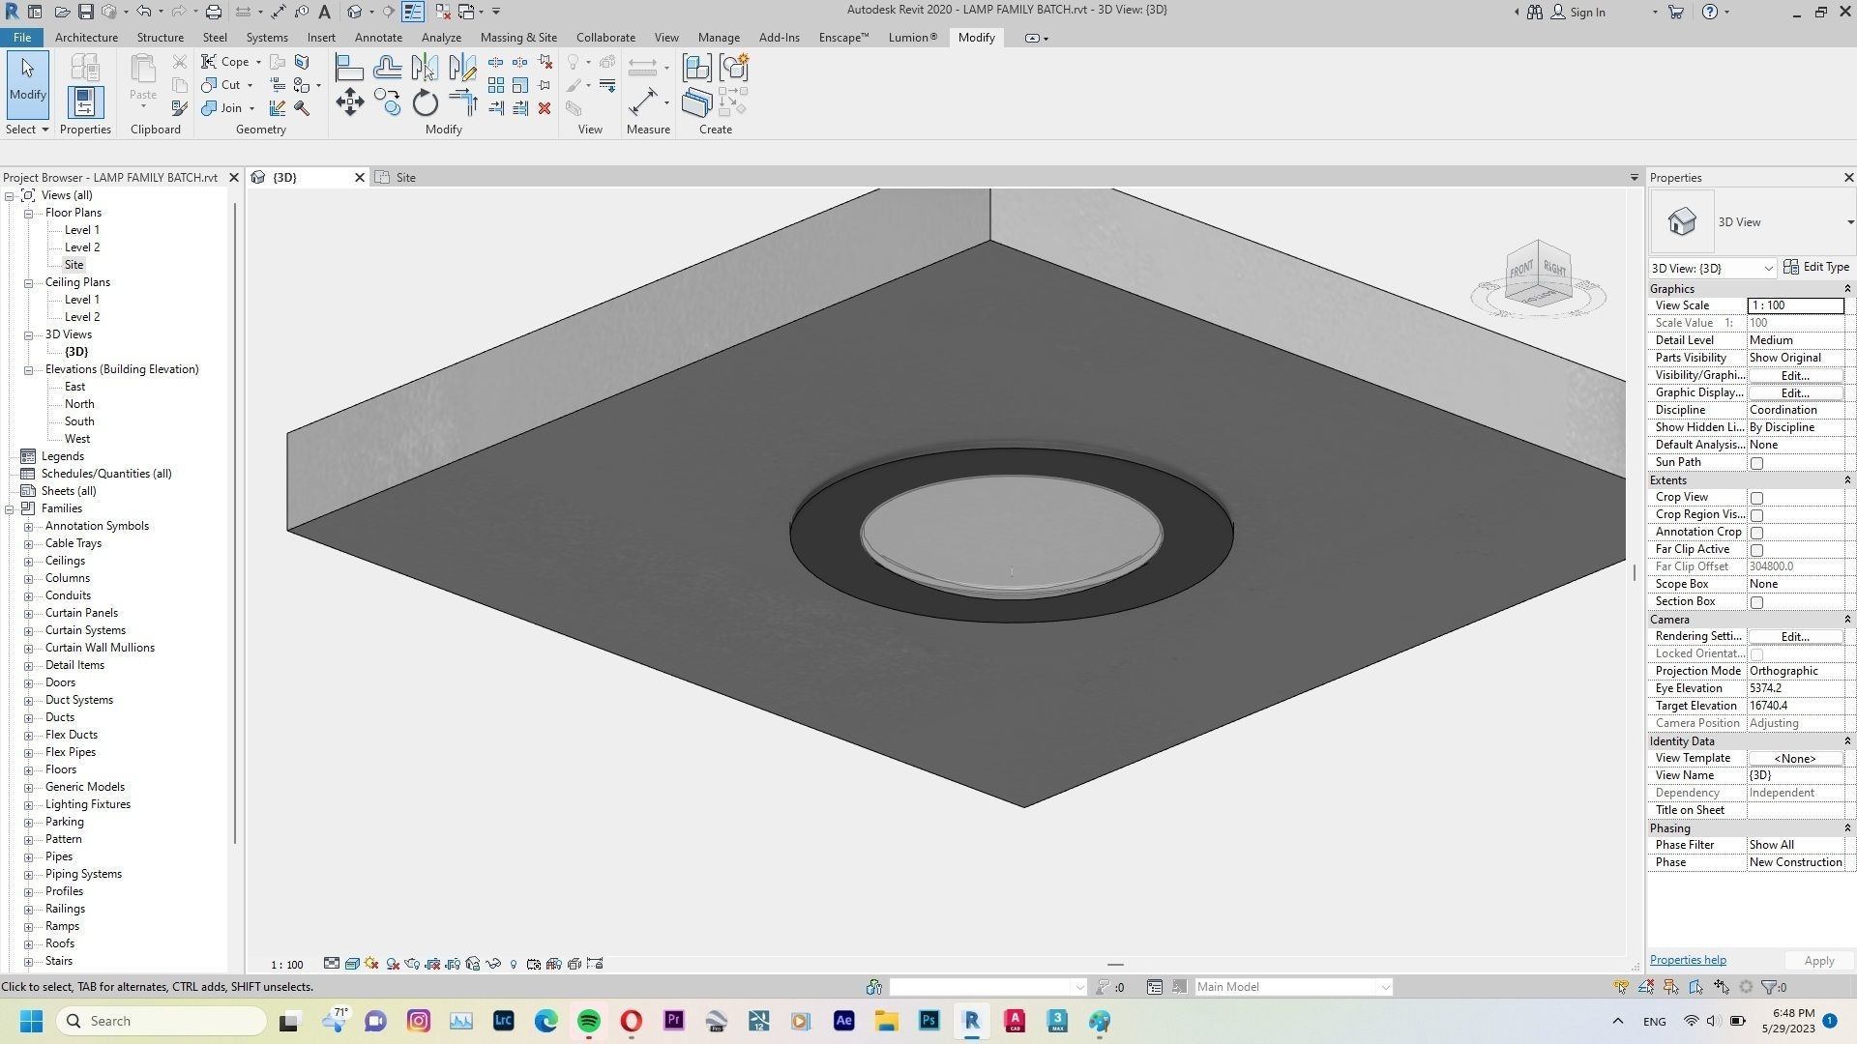Open Spotify from the taskbar
This screenshot has height=1044, width=1857.
pos(588,1021)
